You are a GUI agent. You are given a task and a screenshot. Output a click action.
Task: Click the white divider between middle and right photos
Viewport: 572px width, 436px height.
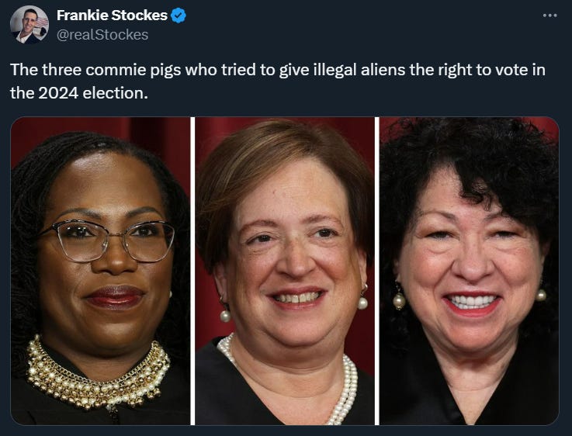tap(377, 271)
